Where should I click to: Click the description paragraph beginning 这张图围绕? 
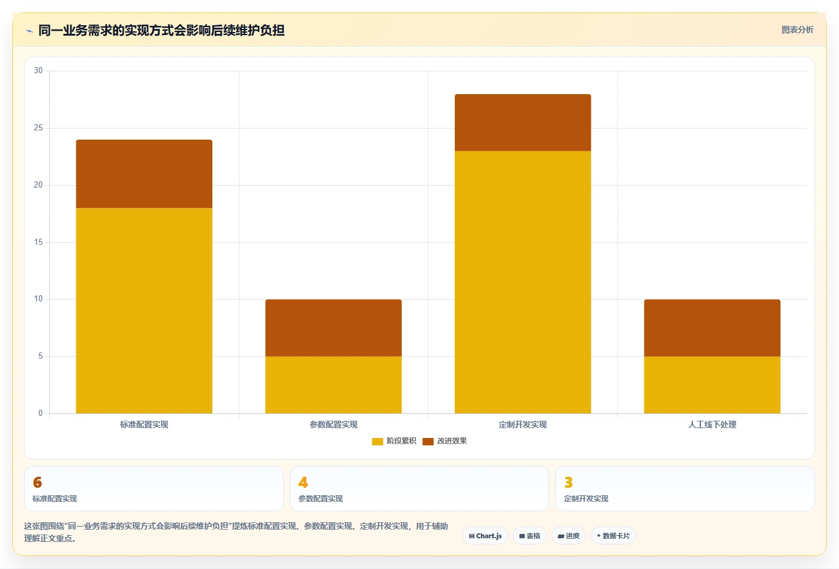click(x=236, y=532)
